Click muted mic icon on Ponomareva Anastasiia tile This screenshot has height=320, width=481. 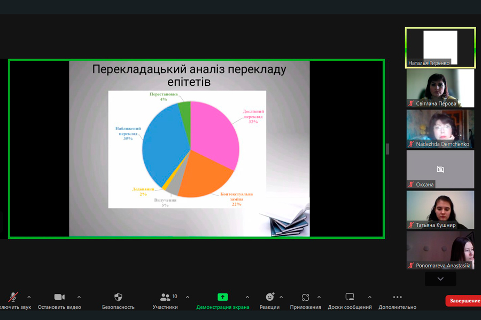[411, 266]
